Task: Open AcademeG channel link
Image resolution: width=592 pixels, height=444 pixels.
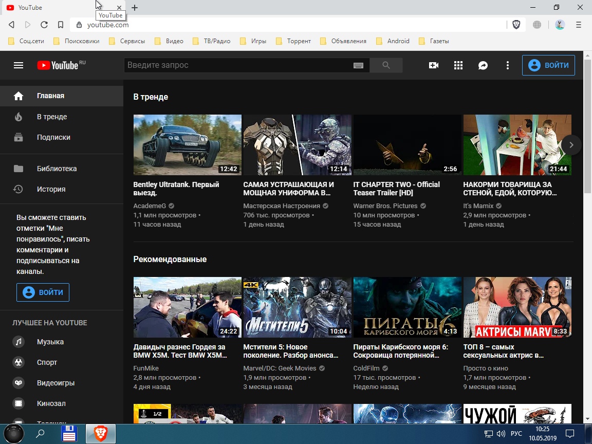Action: (150, 206)
